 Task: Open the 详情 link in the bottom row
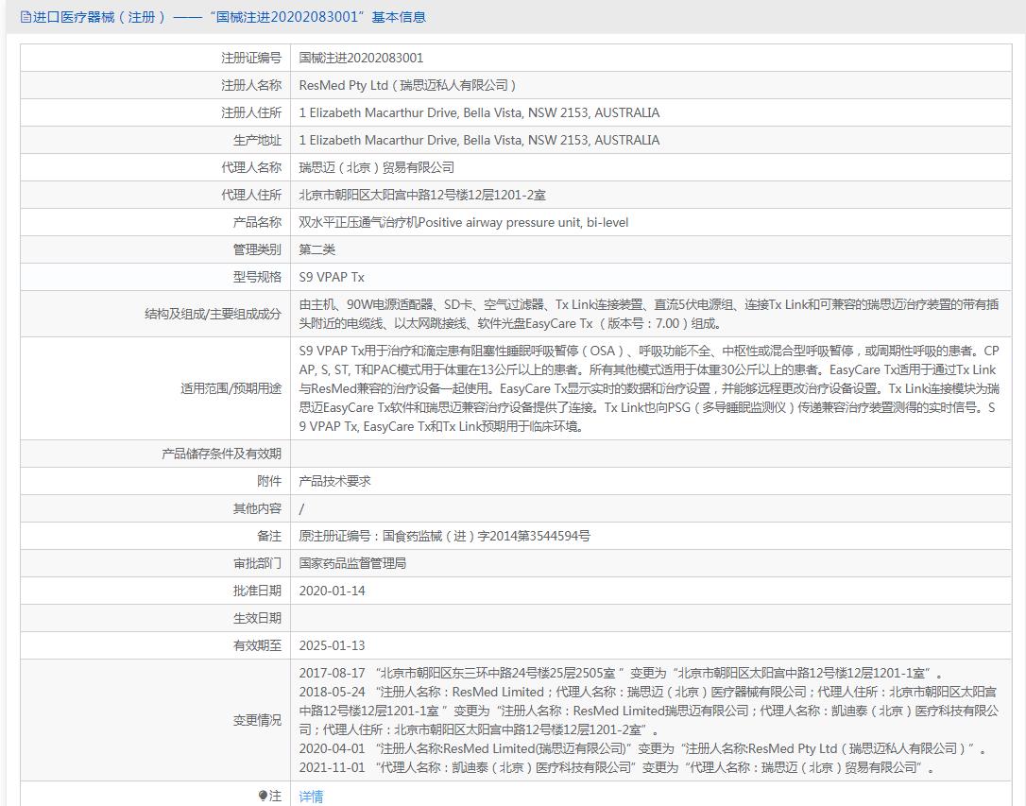[311, 796]
